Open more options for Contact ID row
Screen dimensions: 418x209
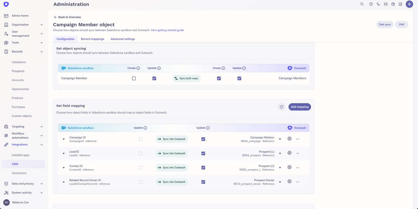click(x=298, y=168)
